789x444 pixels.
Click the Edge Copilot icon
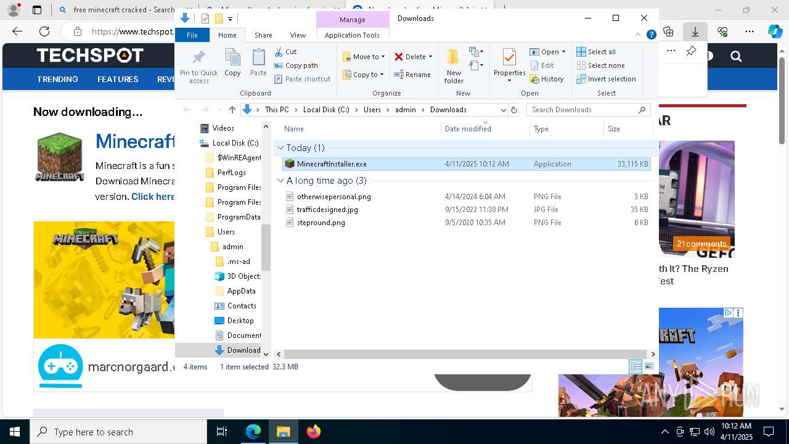[775, 31]
